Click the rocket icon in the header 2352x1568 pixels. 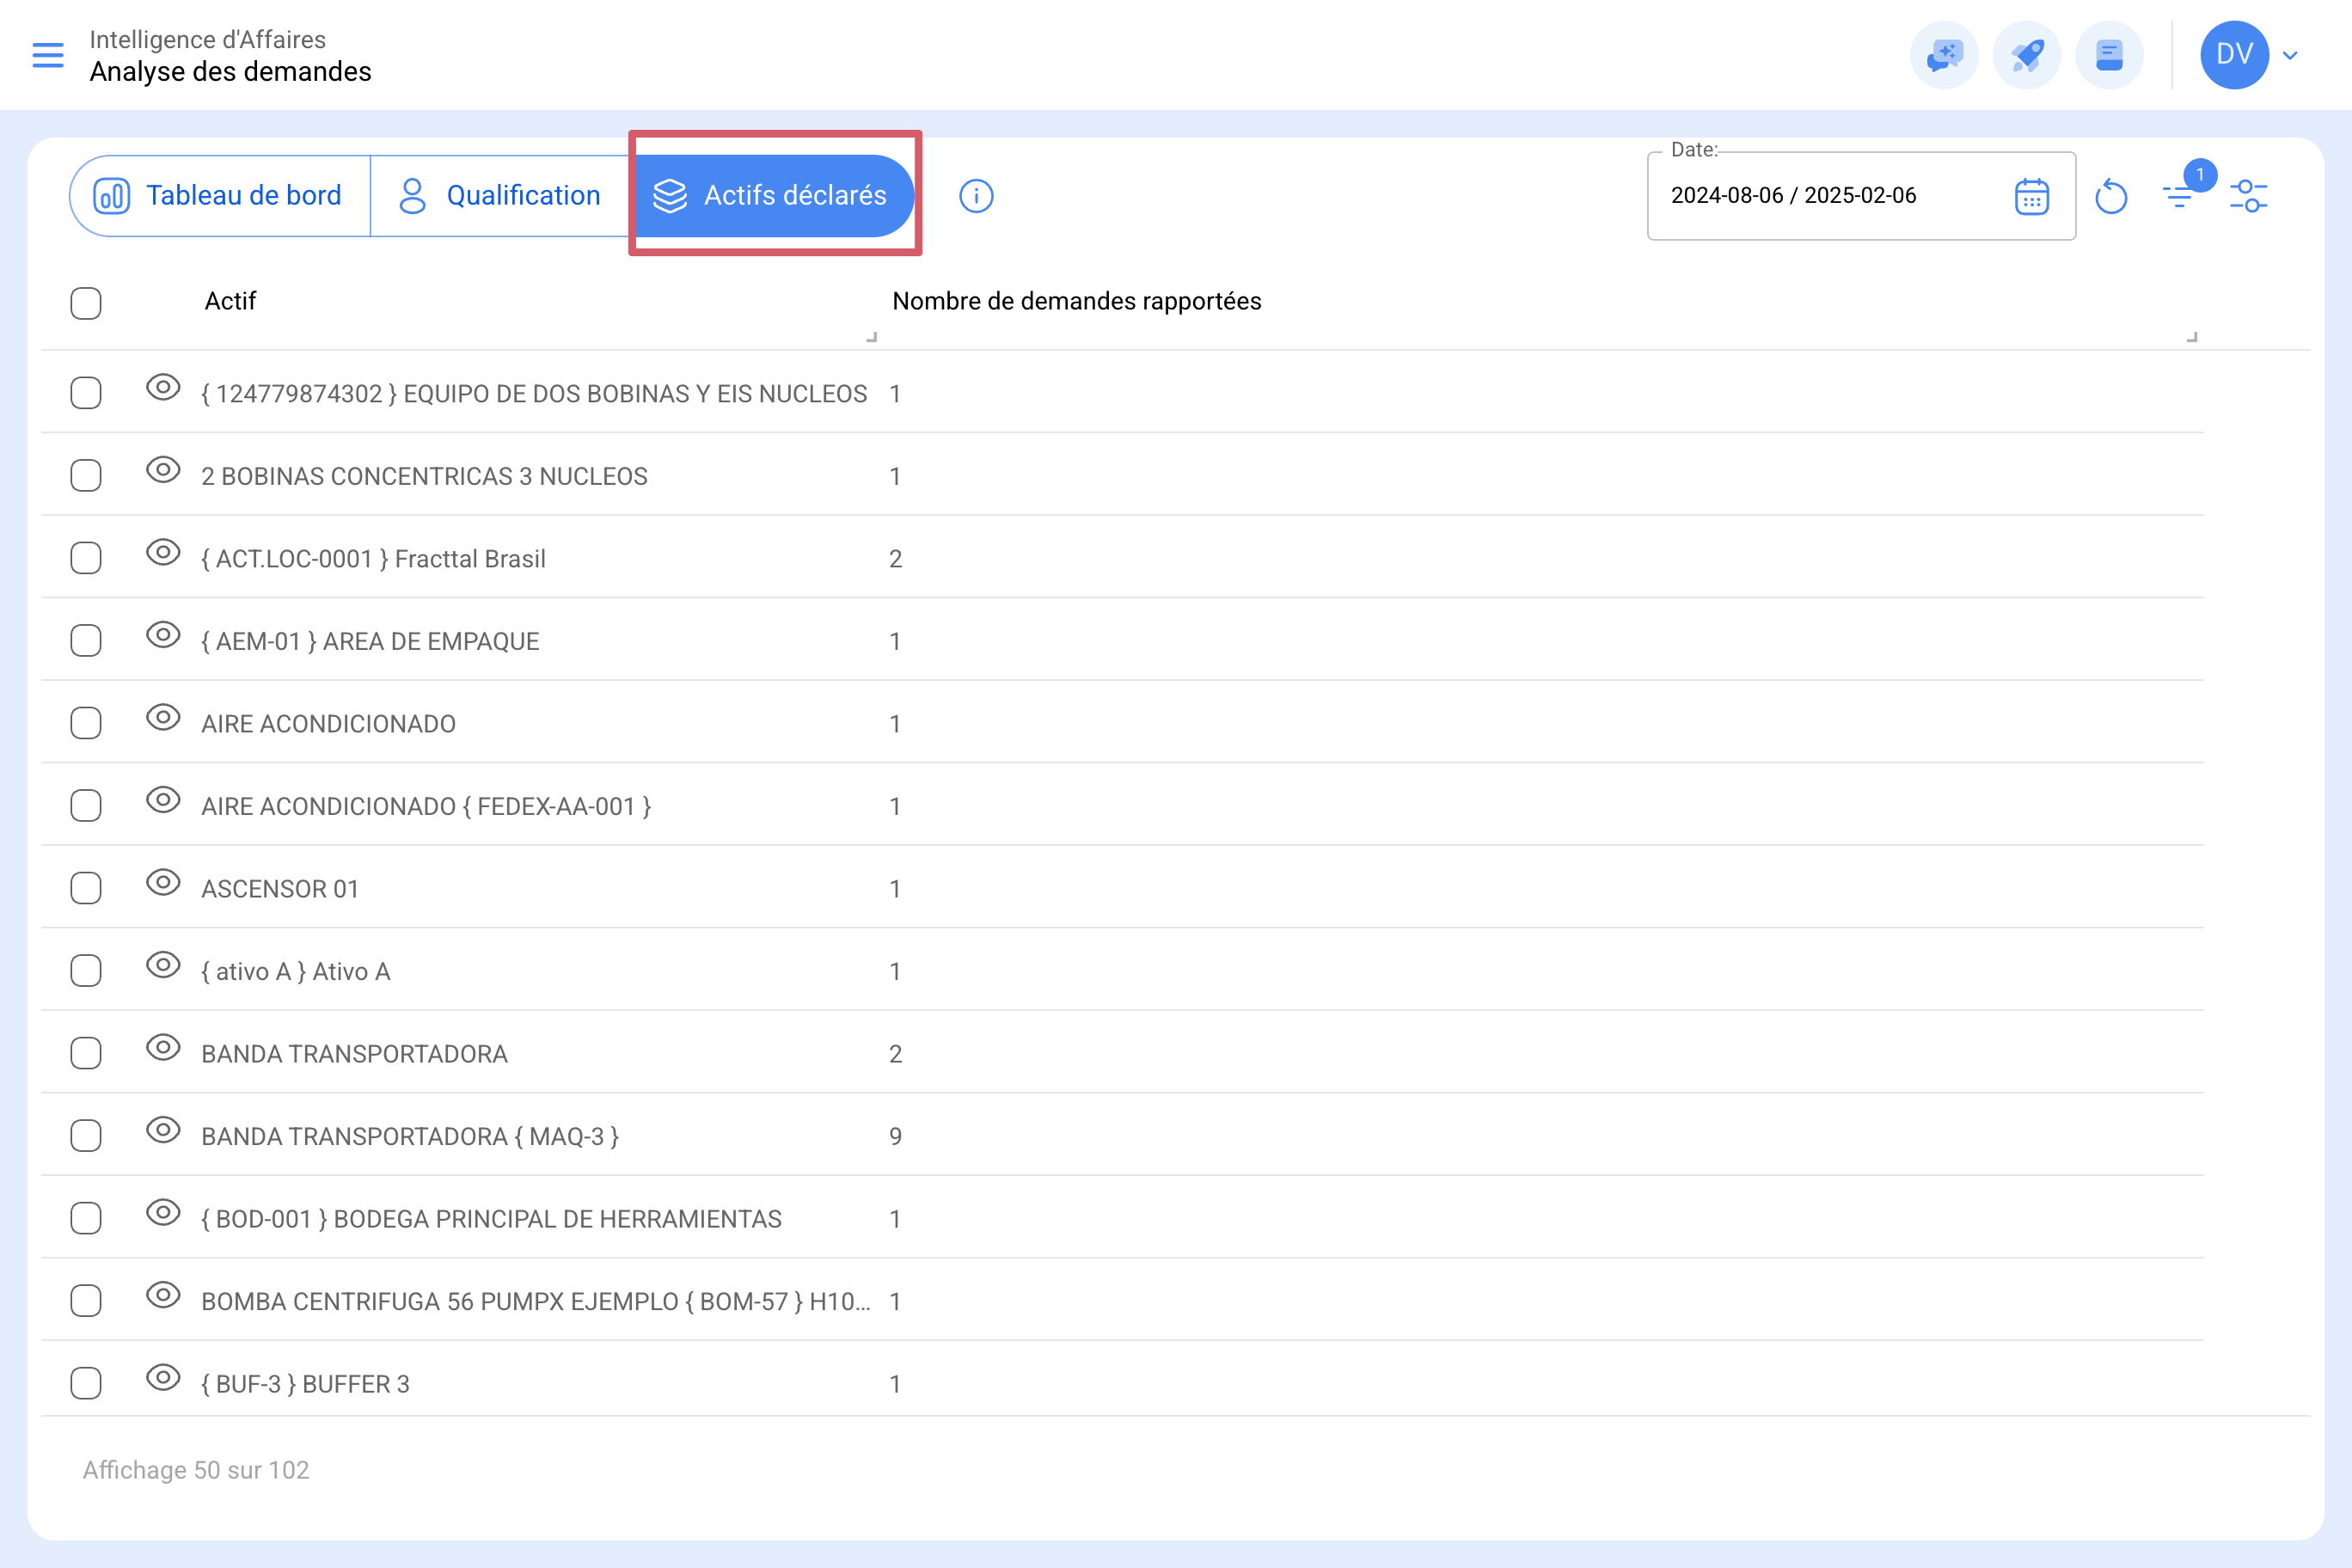pos(2027,55)
